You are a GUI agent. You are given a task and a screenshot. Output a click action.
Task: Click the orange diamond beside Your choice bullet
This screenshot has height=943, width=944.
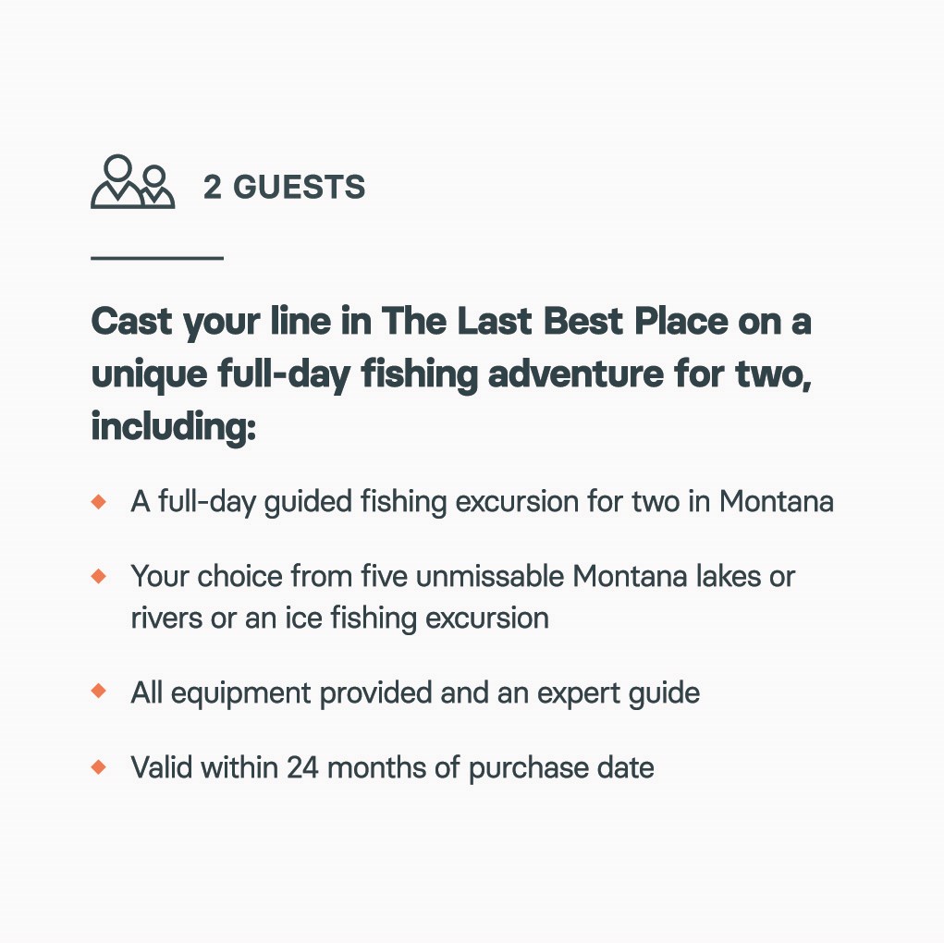pos(99,576)
